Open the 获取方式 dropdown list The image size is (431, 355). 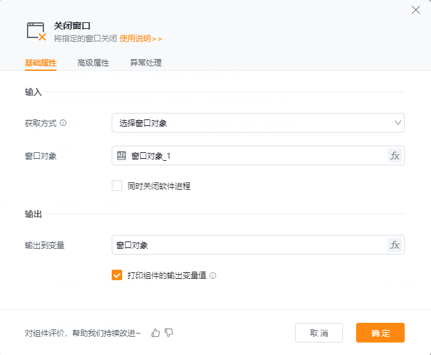click(258, 123)
